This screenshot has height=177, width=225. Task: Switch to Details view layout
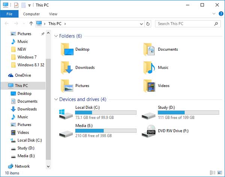(x=213, y=172)
